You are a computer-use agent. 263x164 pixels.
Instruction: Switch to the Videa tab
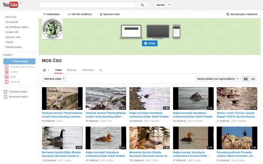click(58, 70)
